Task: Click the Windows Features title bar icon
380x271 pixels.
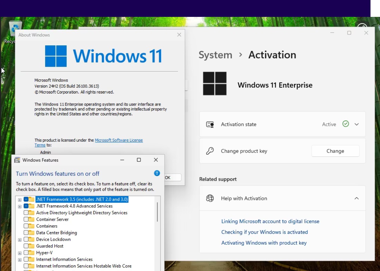Action: coord(17,160)
